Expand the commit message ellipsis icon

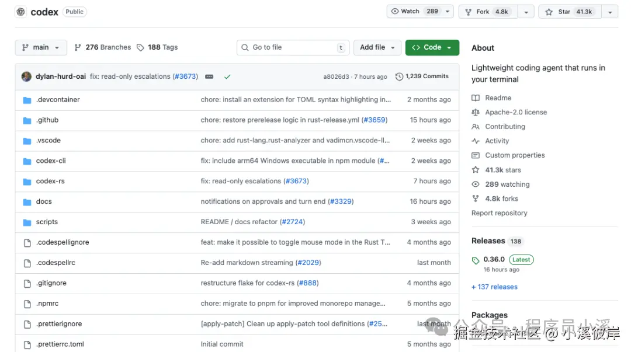coord(209,76)
